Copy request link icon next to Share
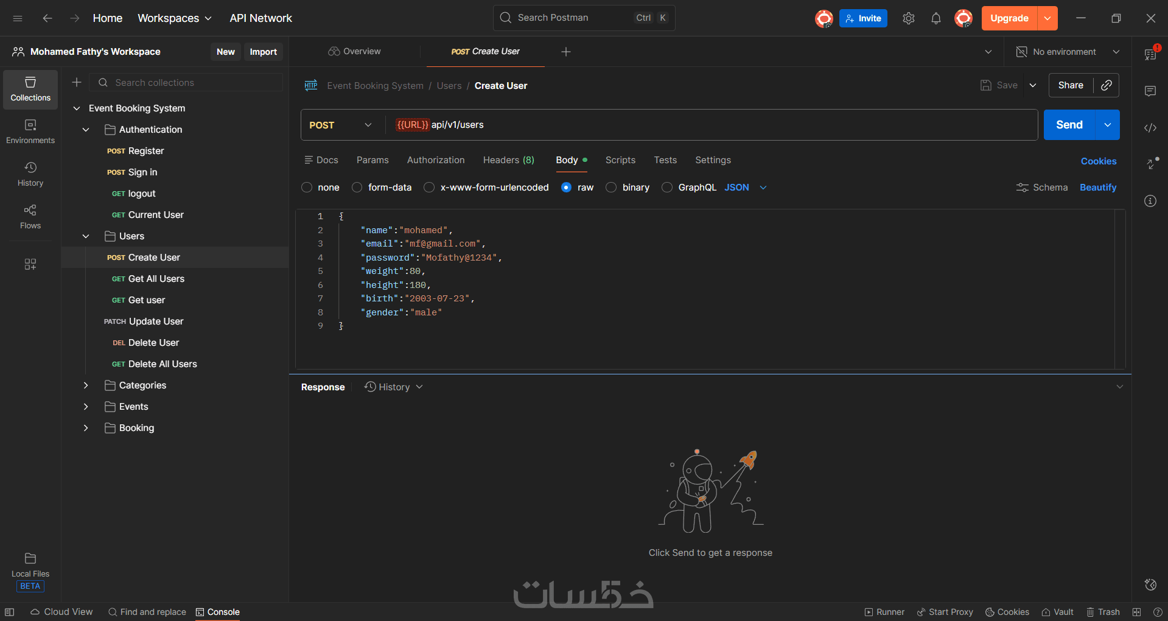1168x621 pixels. coord(1107,85)
